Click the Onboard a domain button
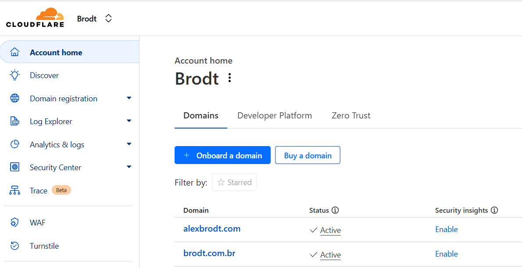 click(x=222, y=155)
